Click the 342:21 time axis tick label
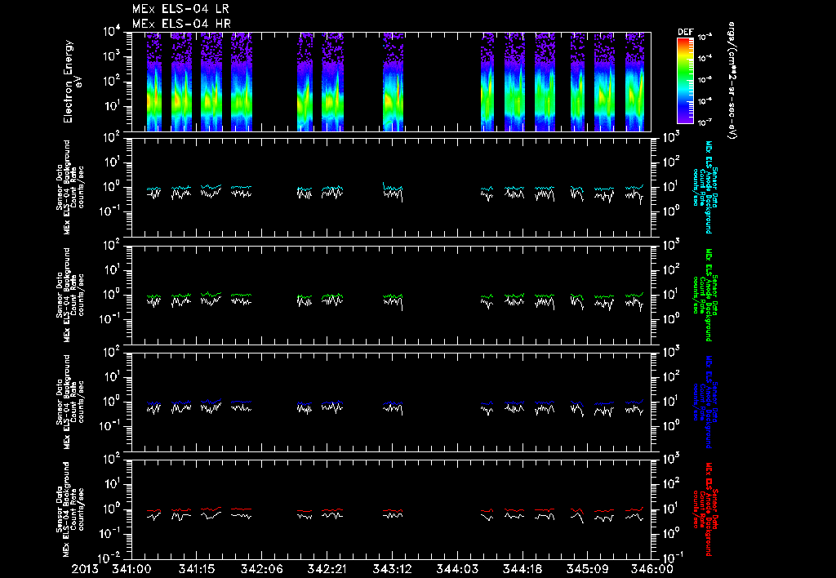836x578 pixels. click(327, 570)
